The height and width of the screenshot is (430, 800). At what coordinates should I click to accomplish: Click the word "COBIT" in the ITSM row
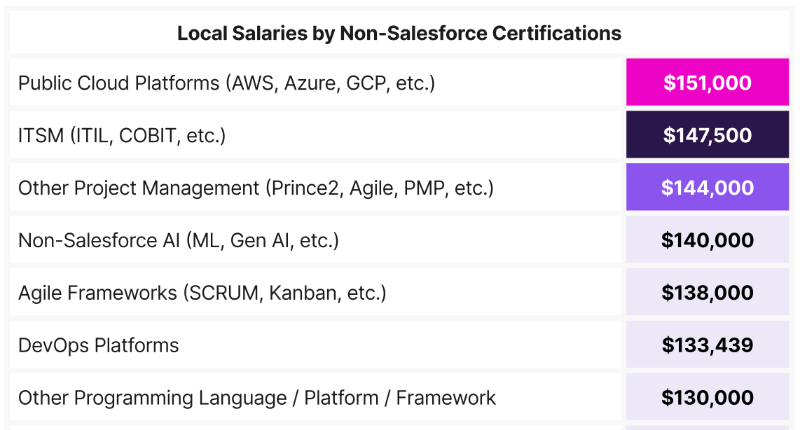tap(149, 135)
